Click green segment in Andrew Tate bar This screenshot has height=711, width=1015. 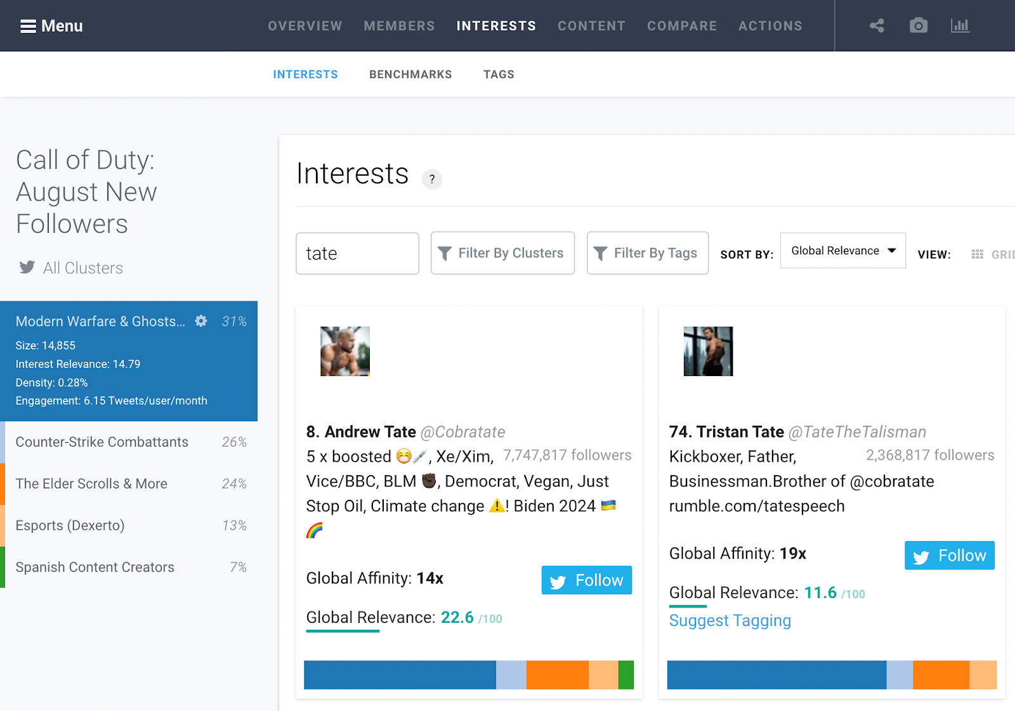(x=626, y=675)
